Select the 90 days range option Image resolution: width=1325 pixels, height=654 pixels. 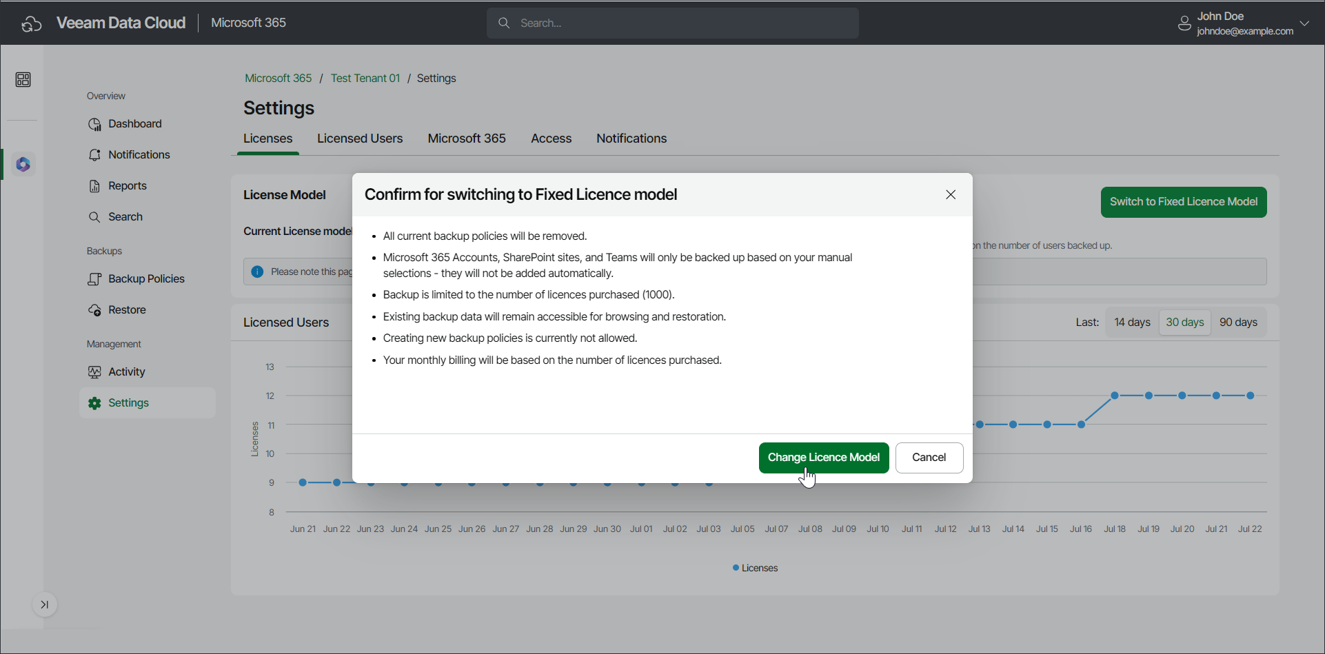pos(1238,323)
